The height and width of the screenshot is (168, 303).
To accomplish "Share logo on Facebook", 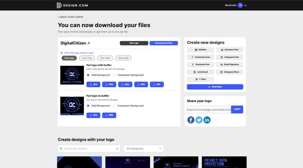I will [191, 120].
